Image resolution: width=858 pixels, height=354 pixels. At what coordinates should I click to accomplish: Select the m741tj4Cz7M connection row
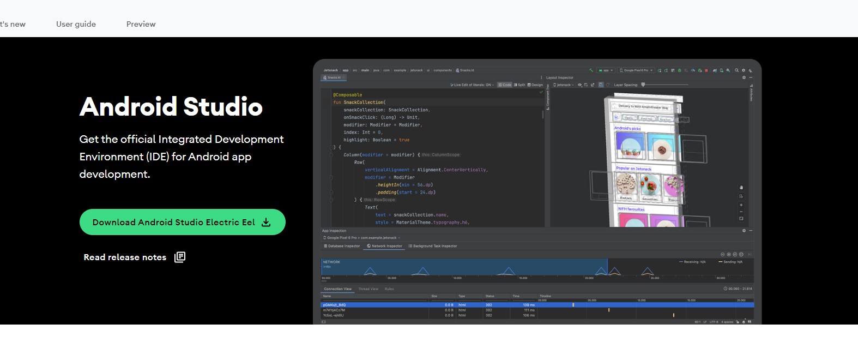[x=537, y=310]
